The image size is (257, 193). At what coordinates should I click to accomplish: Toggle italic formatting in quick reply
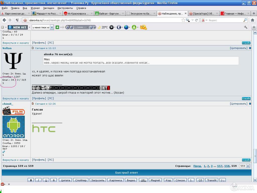pos(38,180)
